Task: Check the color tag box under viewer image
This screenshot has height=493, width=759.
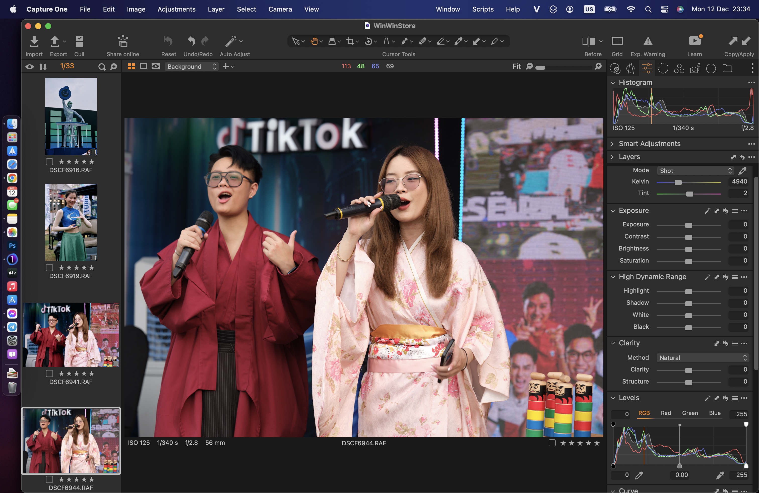Action: 552,443
